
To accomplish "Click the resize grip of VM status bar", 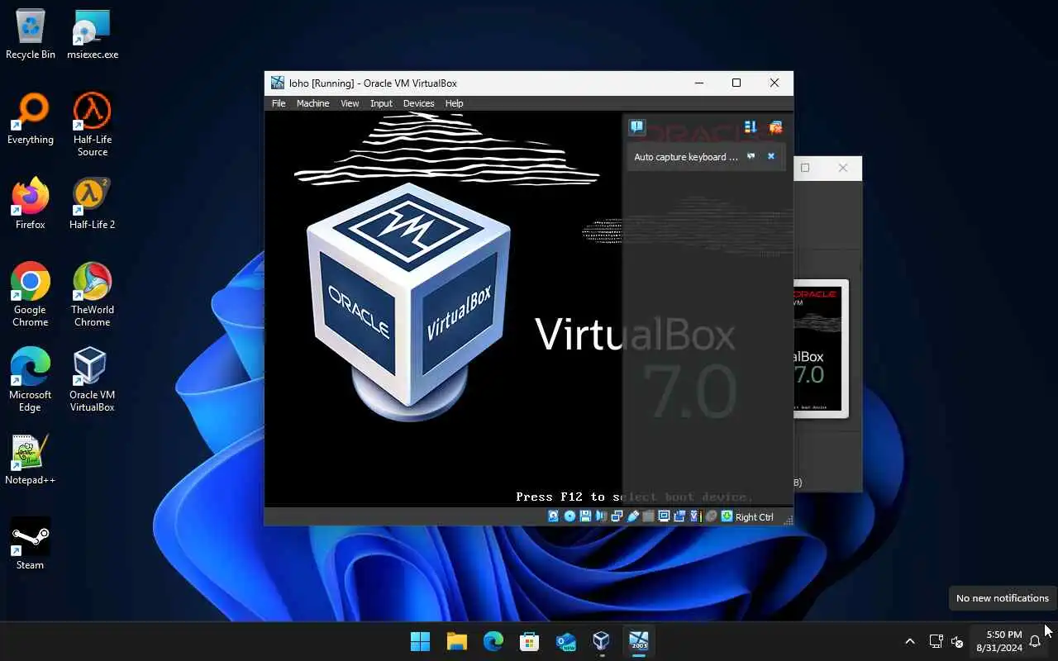I will click(788, 519).
